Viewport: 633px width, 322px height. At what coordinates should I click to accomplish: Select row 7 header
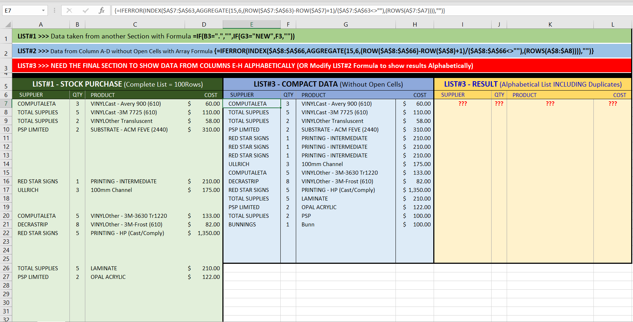coord(6,103)
